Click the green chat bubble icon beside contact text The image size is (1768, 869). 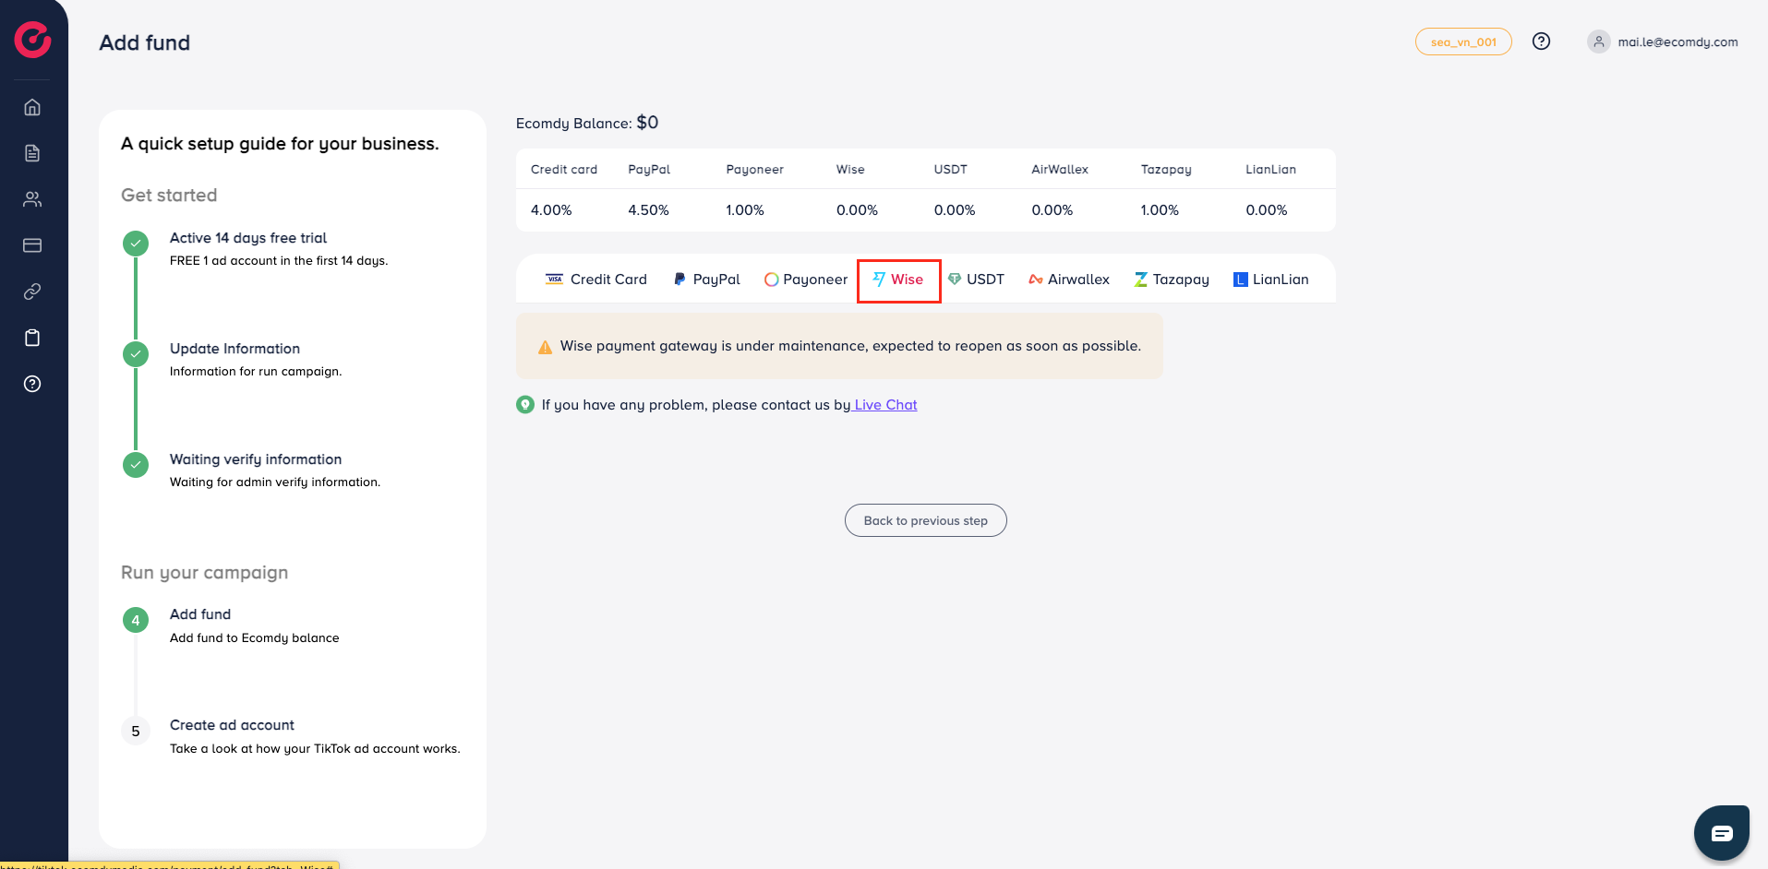coord(525,405)
